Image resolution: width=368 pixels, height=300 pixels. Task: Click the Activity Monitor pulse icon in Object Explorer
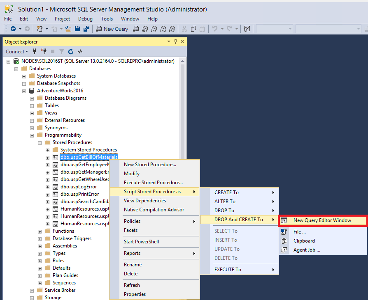(80, 51)
